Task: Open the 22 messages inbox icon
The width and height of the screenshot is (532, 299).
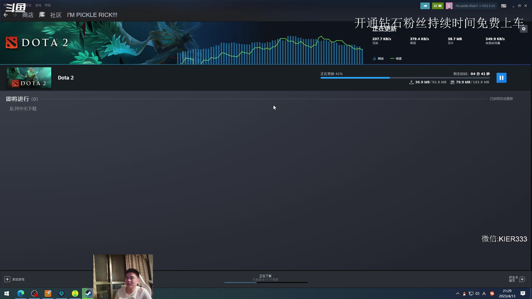Action: coord(438,6)
